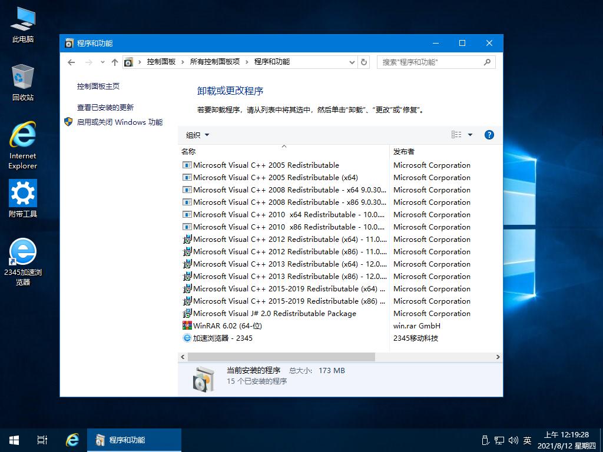Screen dimensions: 603x452
Task: Click the horizontal scrollbar thumb in list
Action: [281, 357]
